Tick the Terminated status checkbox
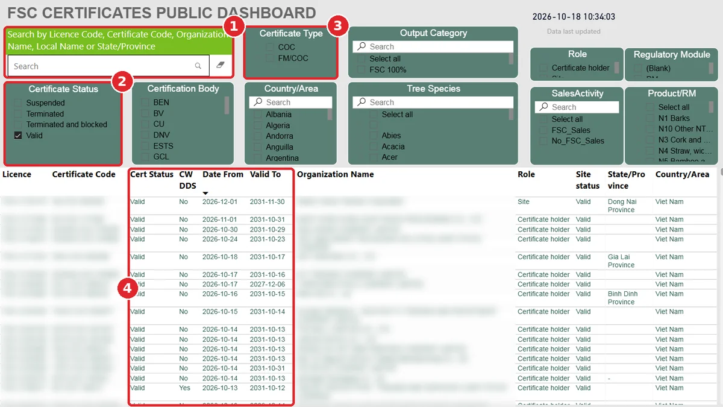Viewport: 723px width, 407px height. [x=18, y=114]
